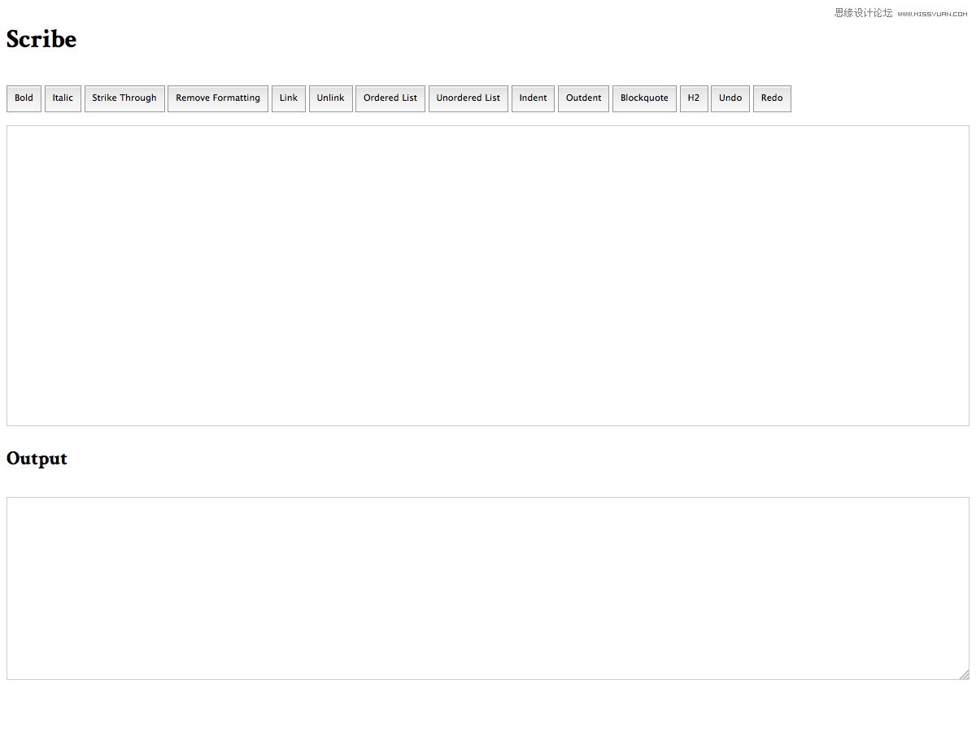
Task: Apply Italic formatting
Action: click(63, 98)
